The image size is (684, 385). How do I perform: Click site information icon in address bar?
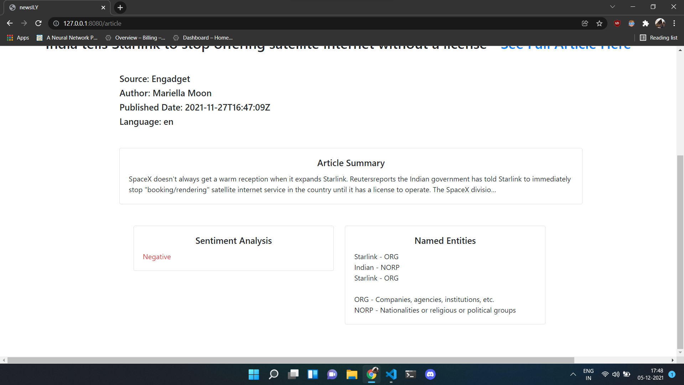point(56,23)
